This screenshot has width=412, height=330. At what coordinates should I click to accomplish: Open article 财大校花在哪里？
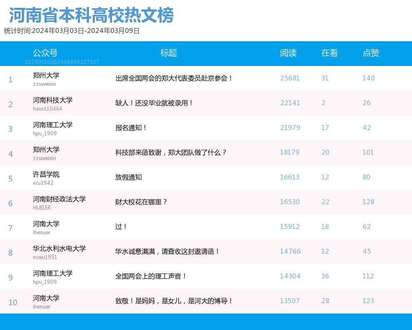pyautogui.click(x=141, y=202)
